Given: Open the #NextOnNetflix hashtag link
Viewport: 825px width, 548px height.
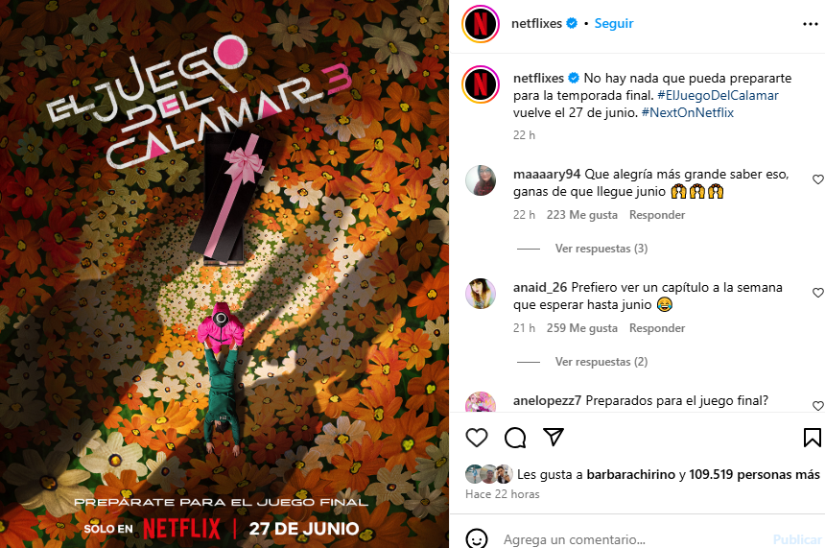Looking at the screenshot, I should pyautogui.click(x=687, y=112).
